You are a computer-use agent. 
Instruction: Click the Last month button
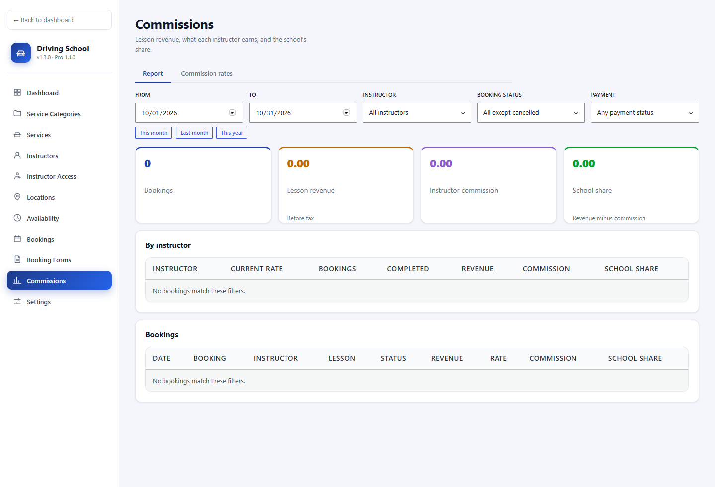(194, 133)
